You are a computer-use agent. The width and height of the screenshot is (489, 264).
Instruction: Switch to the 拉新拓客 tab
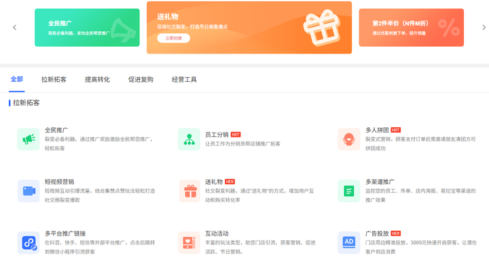coord(54,80)
